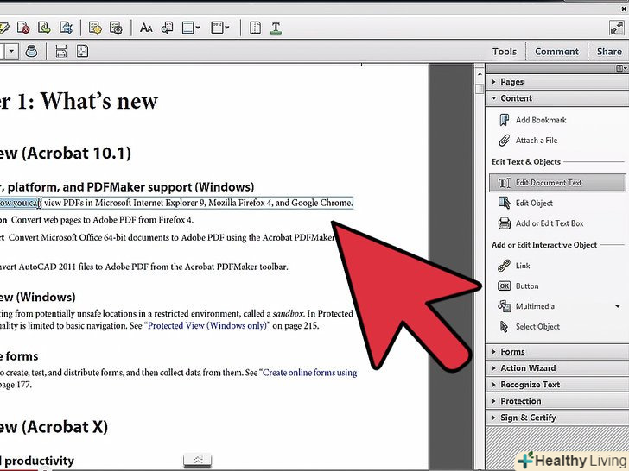Image resolution: width=629 pixels, height=471 pixels.
Task: Click the checklist icon with yellow star
Action: click(x=95, y=28)
